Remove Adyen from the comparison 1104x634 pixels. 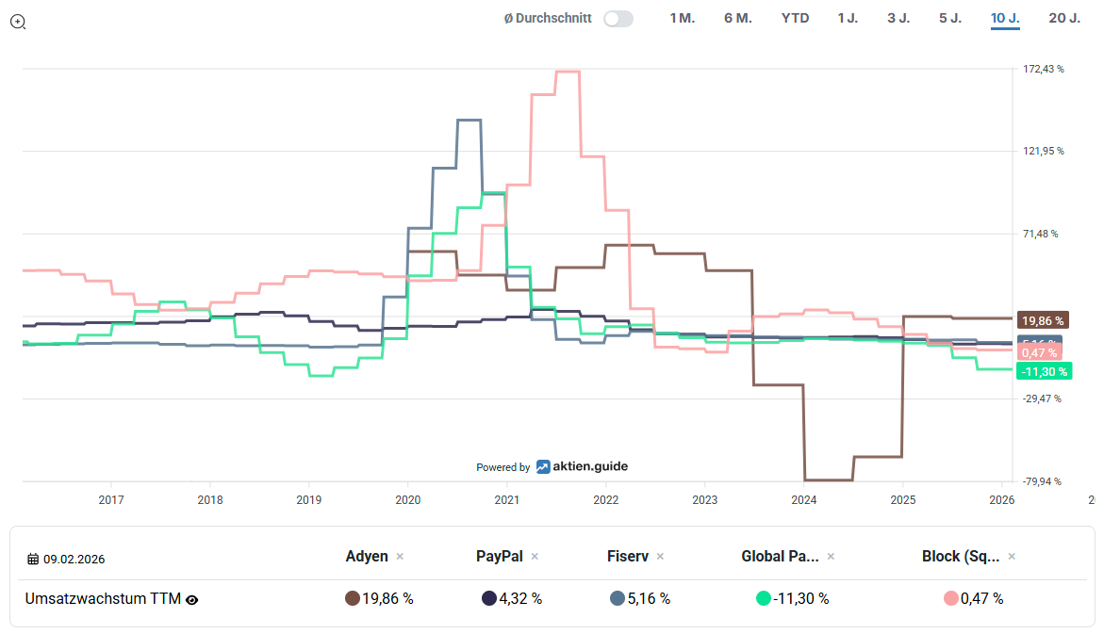click(x=400, y=557)
